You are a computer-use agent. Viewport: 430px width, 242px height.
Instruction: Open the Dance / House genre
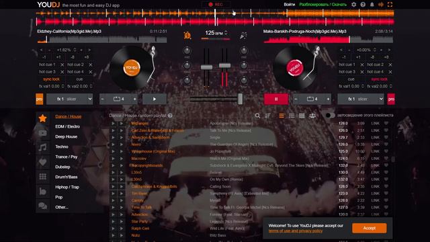tap(69, 116)
